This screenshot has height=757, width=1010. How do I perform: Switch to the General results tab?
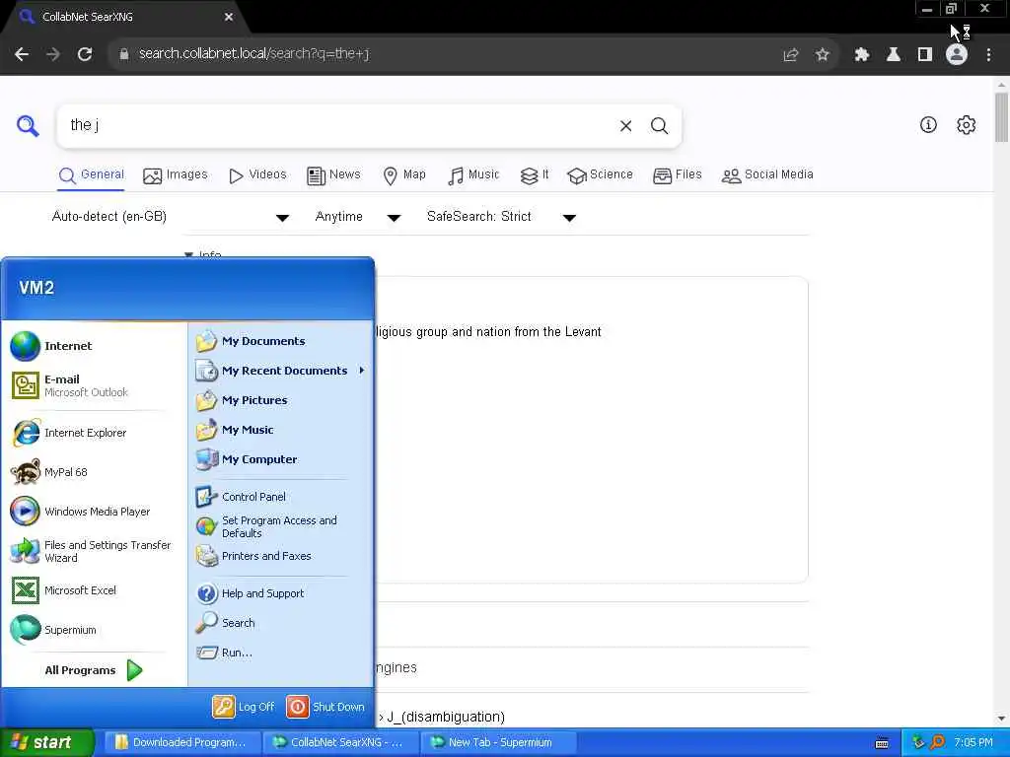(x=91, y=175)
